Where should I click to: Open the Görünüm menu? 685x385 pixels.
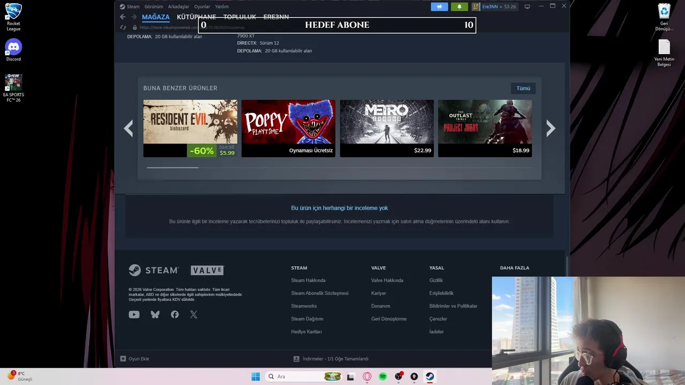point(154,6)
